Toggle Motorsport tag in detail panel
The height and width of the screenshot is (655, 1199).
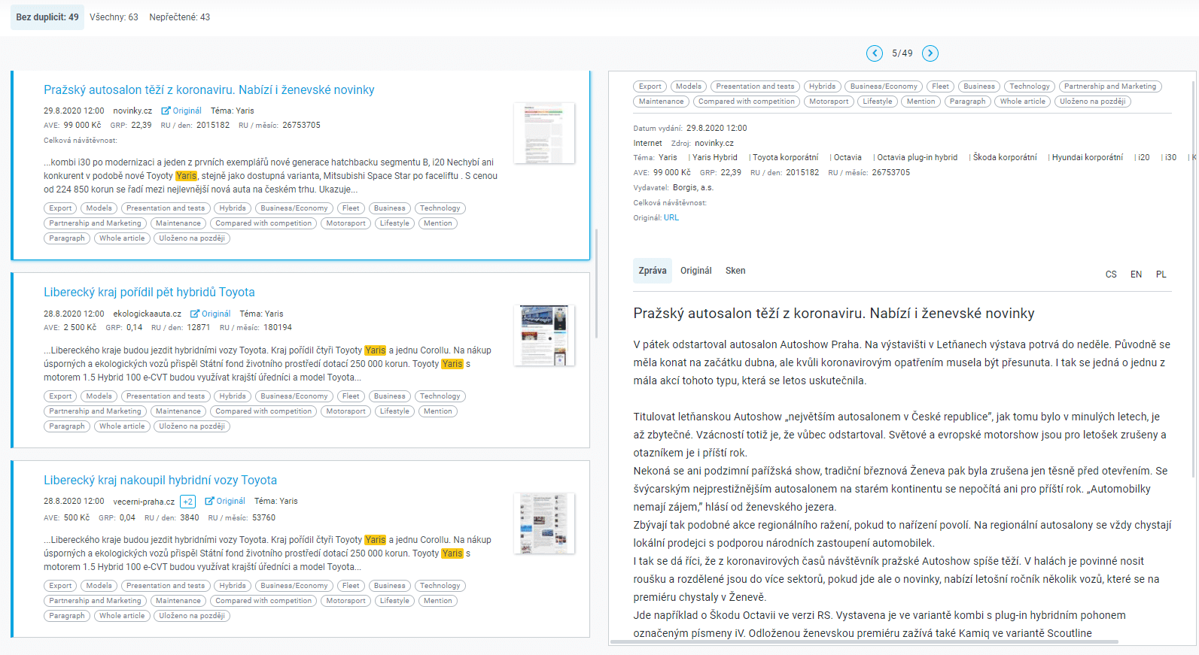click(829, 102)
